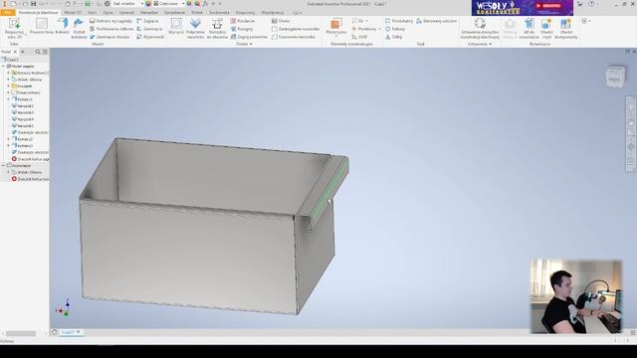Viewport: 637px width, 358px height.
Task: Select the Powierzchnia (Face) tool
Action: [x=42, y=27]
